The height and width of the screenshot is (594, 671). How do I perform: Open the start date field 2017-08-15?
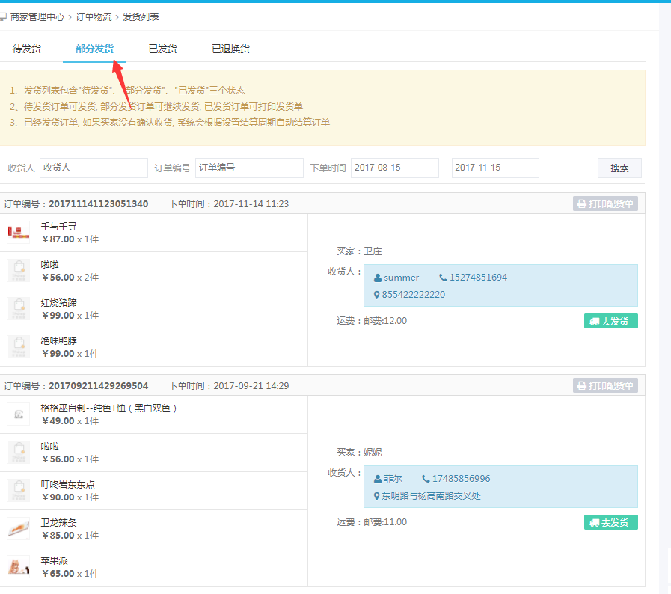(394, 168)
